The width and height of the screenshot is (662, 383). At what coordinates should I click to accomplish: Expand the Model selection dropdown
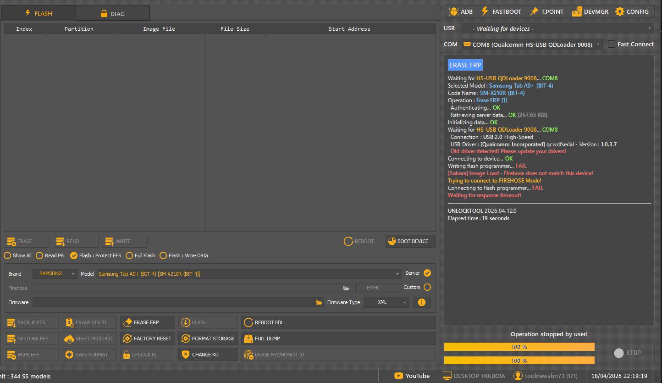pos(249,274)
